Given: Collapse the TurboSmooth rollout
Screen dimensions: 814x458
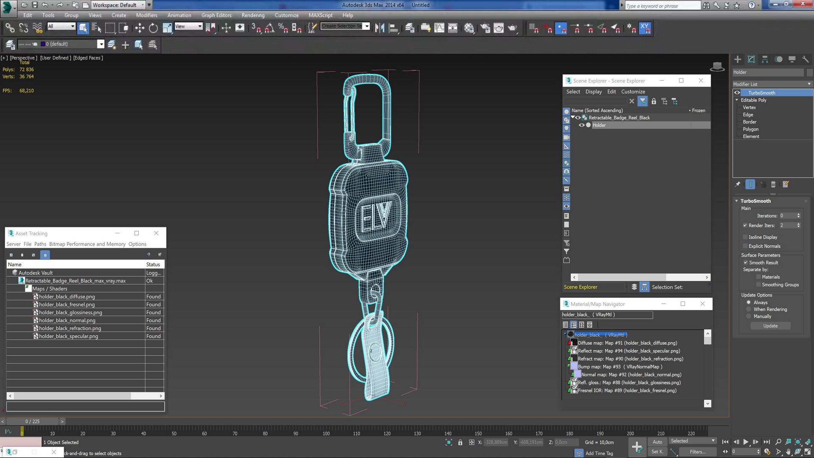Looking at the screenshot, I should point(736,201).
